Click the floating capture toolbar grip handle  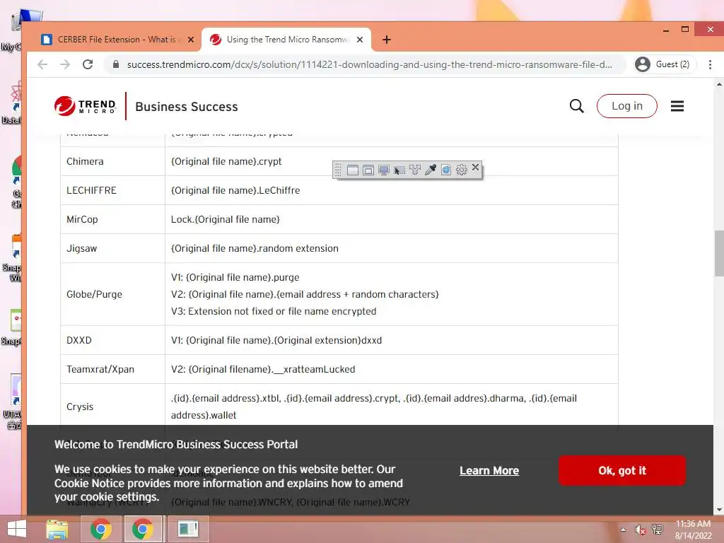338,170
